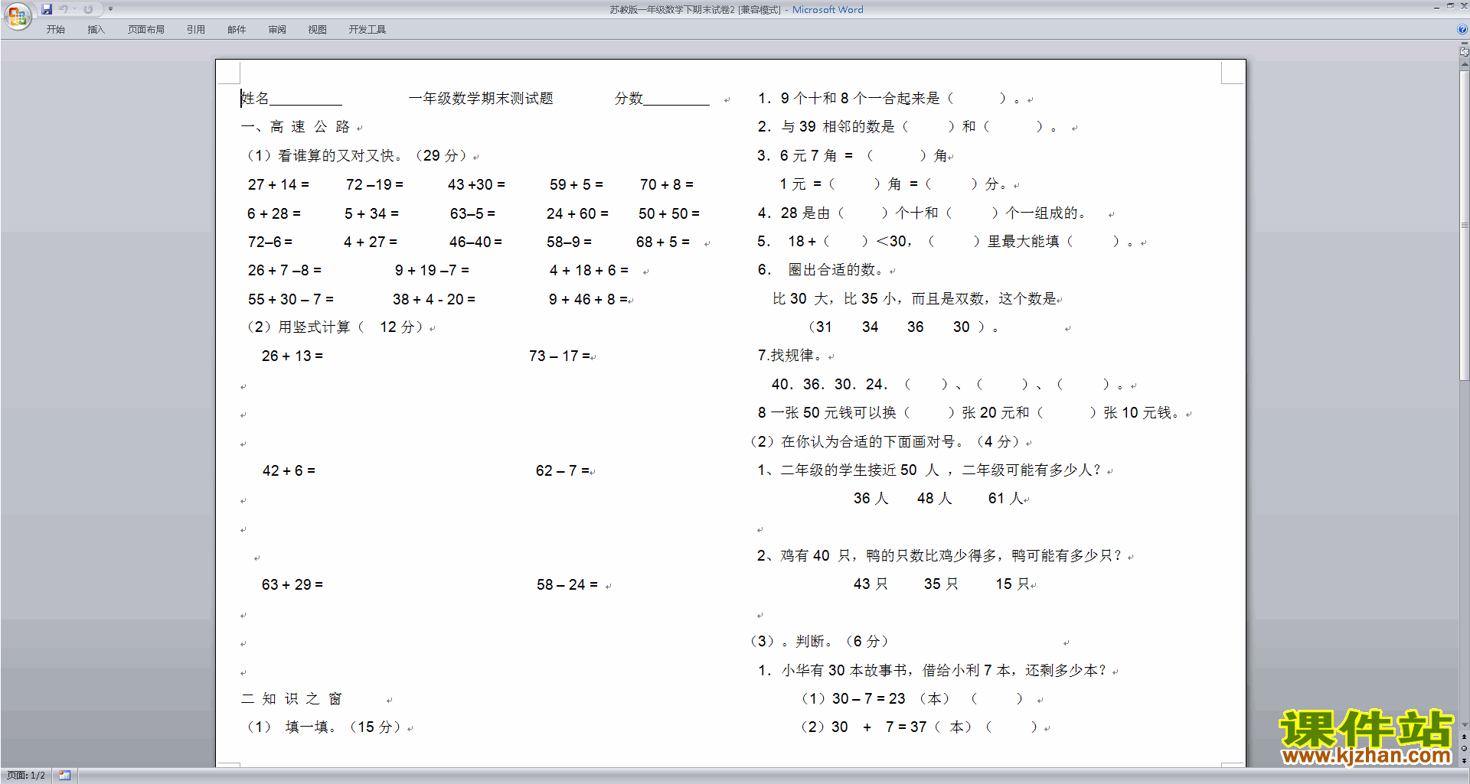
Task: Open the Select Browse Object button
Action: (x=1464, y=748)
